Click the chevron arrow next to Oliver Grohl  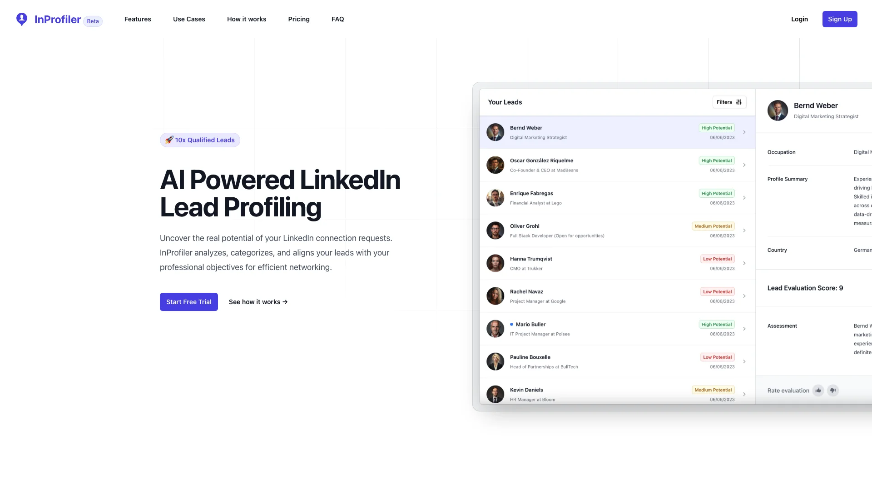click(x=744, y=230)
